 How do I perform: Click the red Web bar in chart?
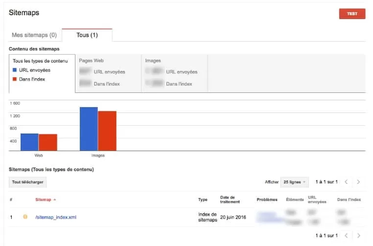(48, 142)
